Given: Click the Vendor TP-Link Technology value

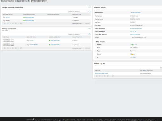Looking at the screenshot, I should click(x=139, y=38).
